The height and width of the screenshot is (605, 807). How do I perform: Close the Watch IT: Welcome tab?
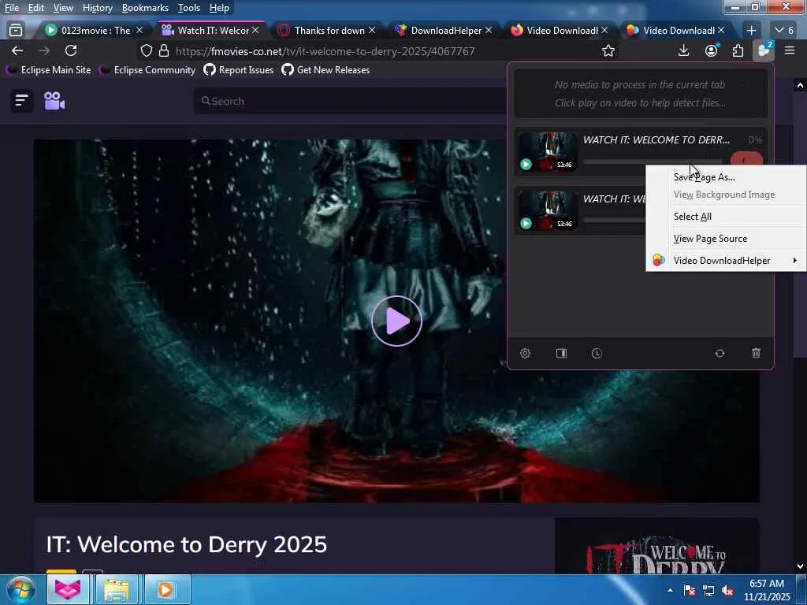click(x=255, y=31)
